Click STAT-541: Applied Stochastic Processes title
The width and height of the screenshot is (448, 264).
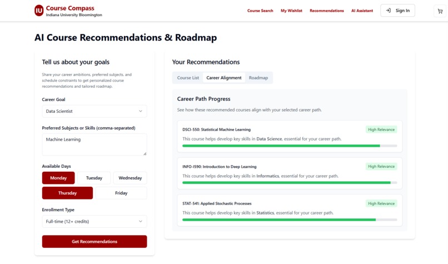(217, 203)
